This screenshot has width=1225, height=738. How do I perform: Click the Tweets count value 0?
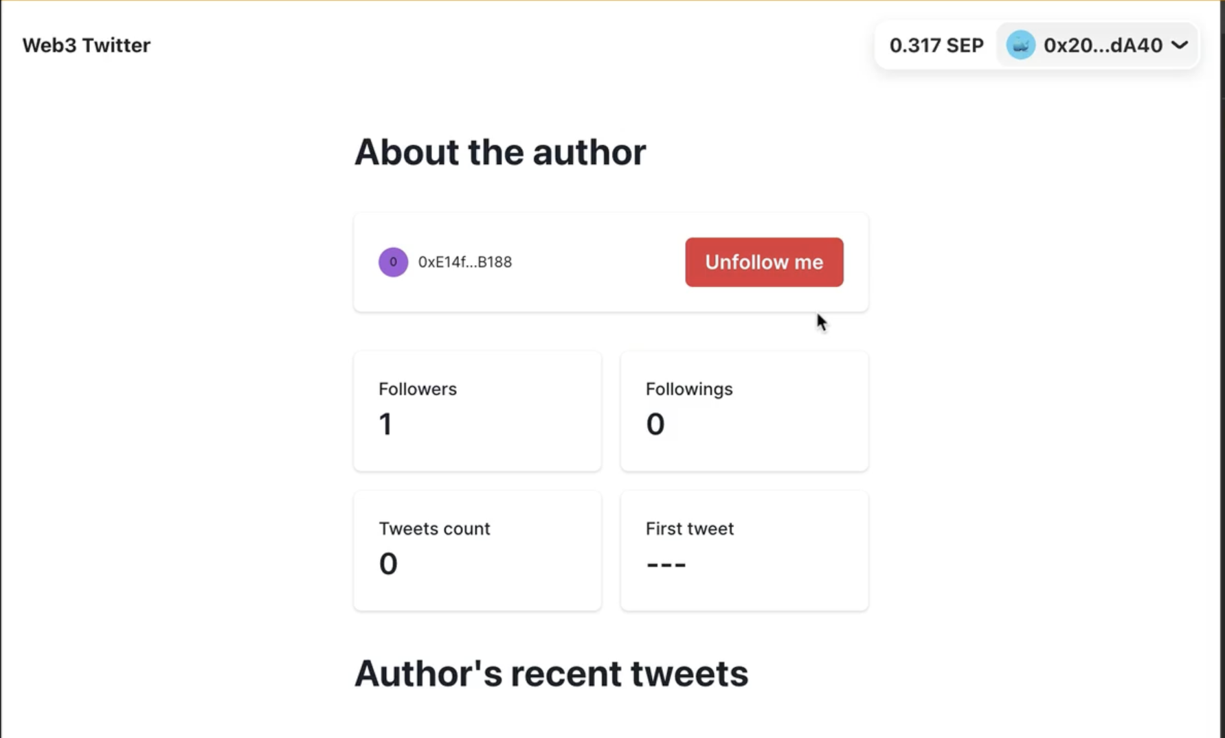tap(388, 564)
